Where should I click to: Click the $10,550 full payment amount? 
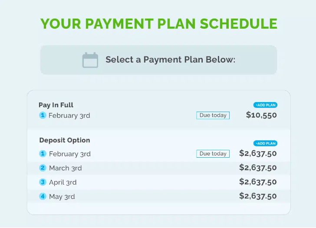[261, 116]
